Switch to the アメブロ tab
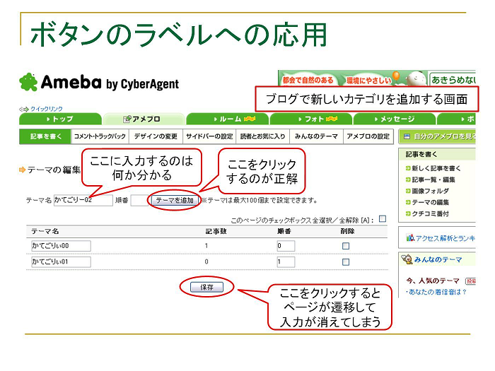The width and height of the screenshot is (495, 371). (144, 119)
